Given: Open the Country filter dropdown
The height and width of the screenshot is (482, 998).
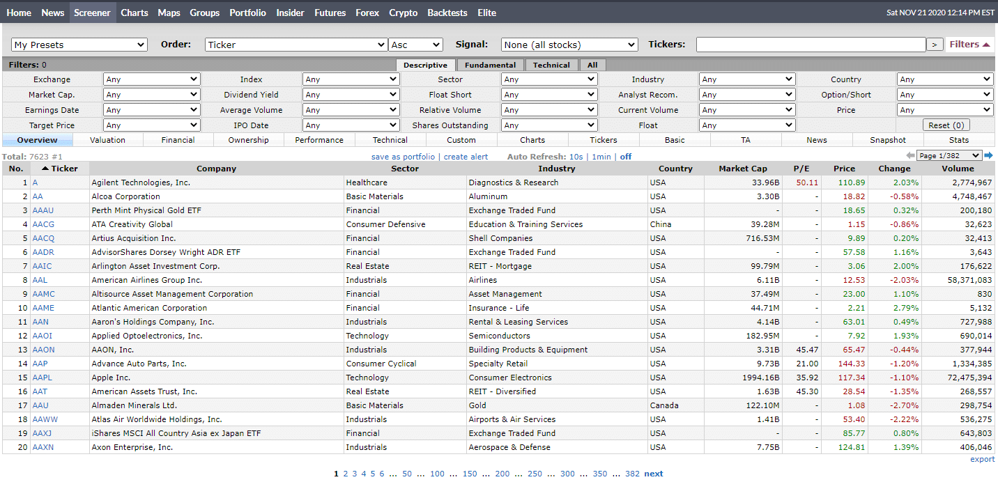Looking at the screenshot, I should (945, 79).
